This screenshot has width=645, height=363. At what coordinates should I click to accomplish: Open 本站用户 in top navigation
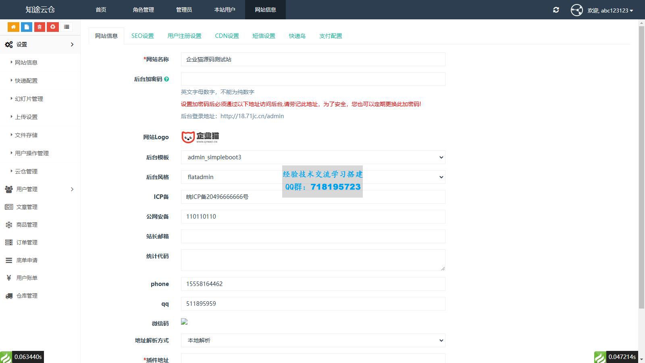(225, 10)
